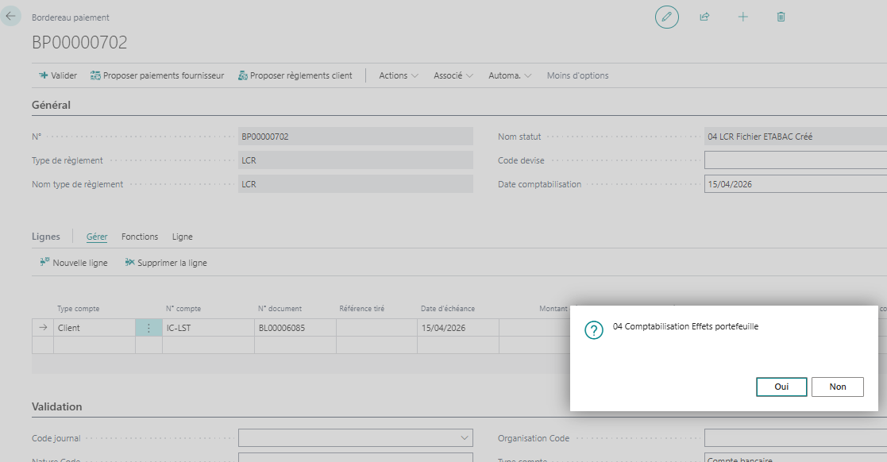Switch to the Fonctions tab in Lignes
887x462 pixels.
point(139,236)
